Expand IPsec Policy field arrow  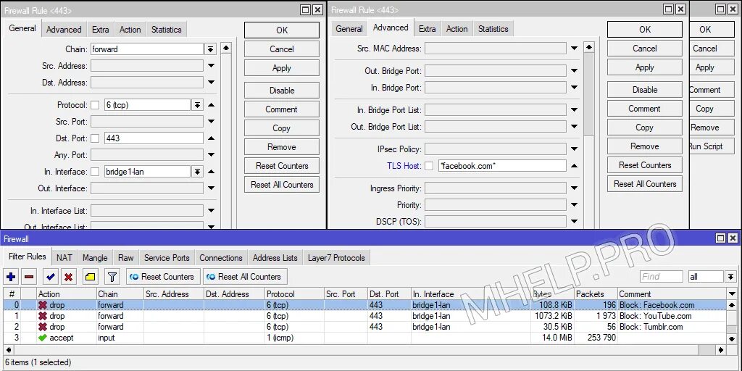[x=574, y=149]
